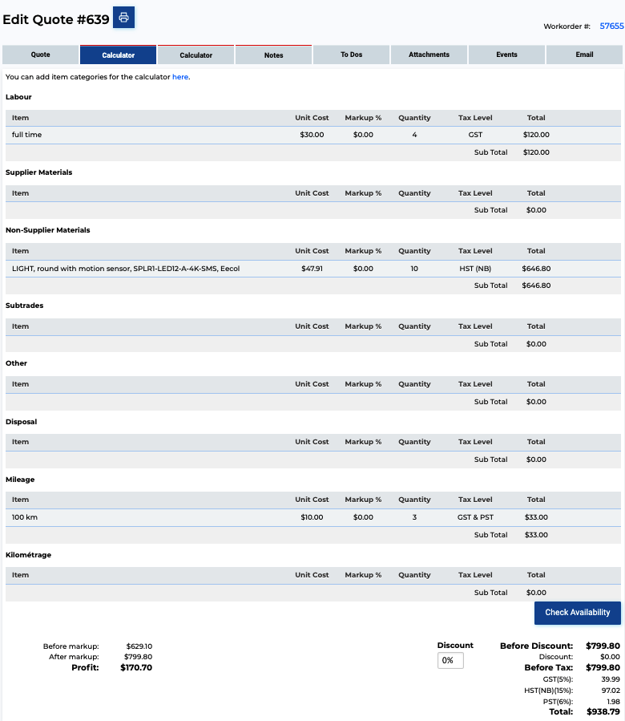Click the Supplier Materials Sub Total $0.00

coord(536,210)
